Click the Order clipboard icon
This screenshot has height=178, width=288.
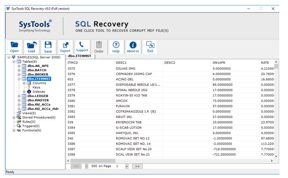click(x=99, y=47)
